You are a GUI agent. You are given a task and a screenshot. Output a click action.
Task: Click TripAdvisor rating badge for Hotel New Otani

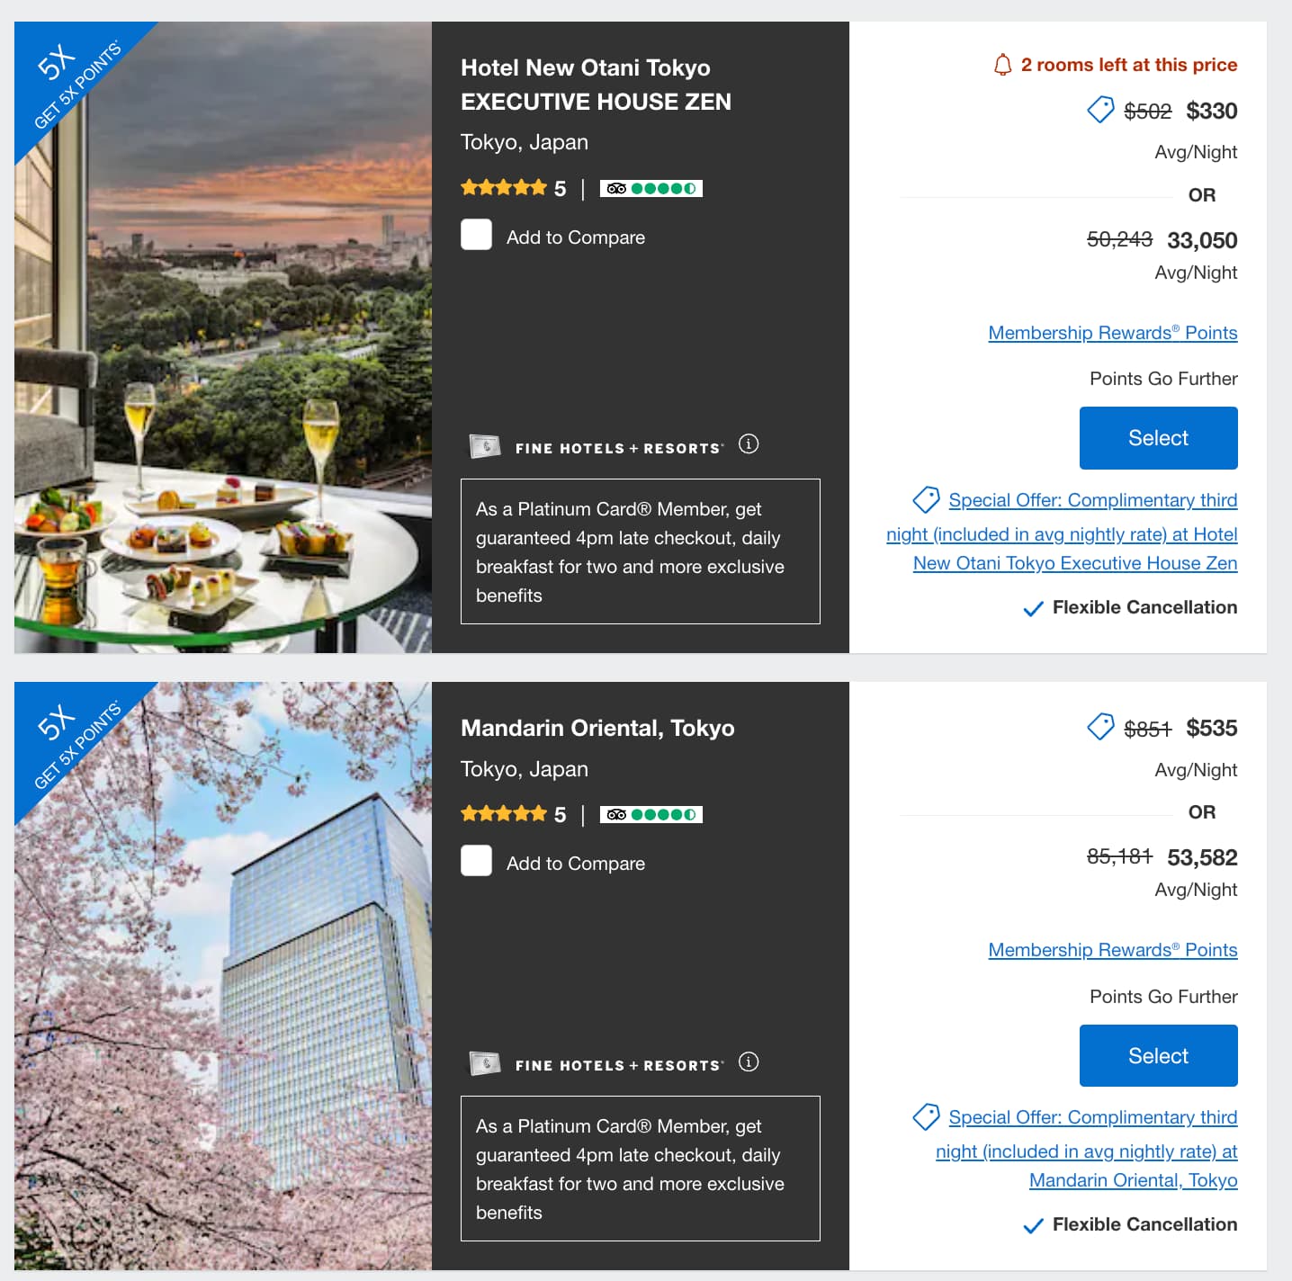(651, 188)
